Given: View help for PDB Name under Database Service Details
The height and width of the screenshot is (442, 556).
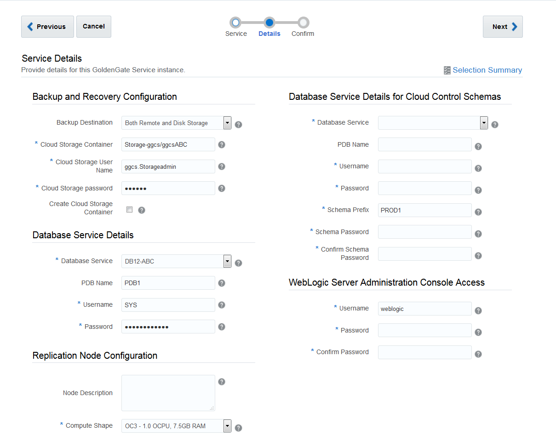Looking at the screenshot, I should coord(221,283).
